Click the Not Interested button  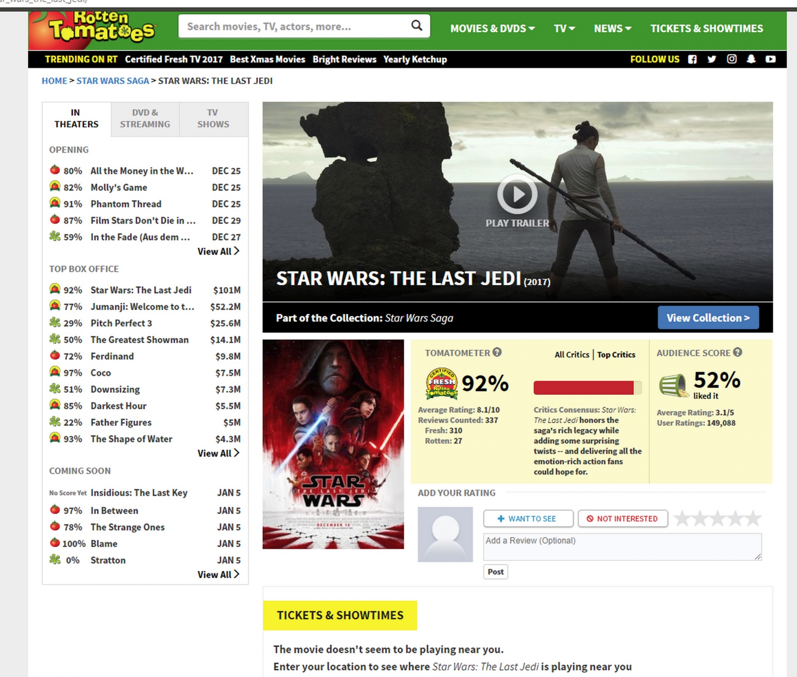click(x=623, y=519)
